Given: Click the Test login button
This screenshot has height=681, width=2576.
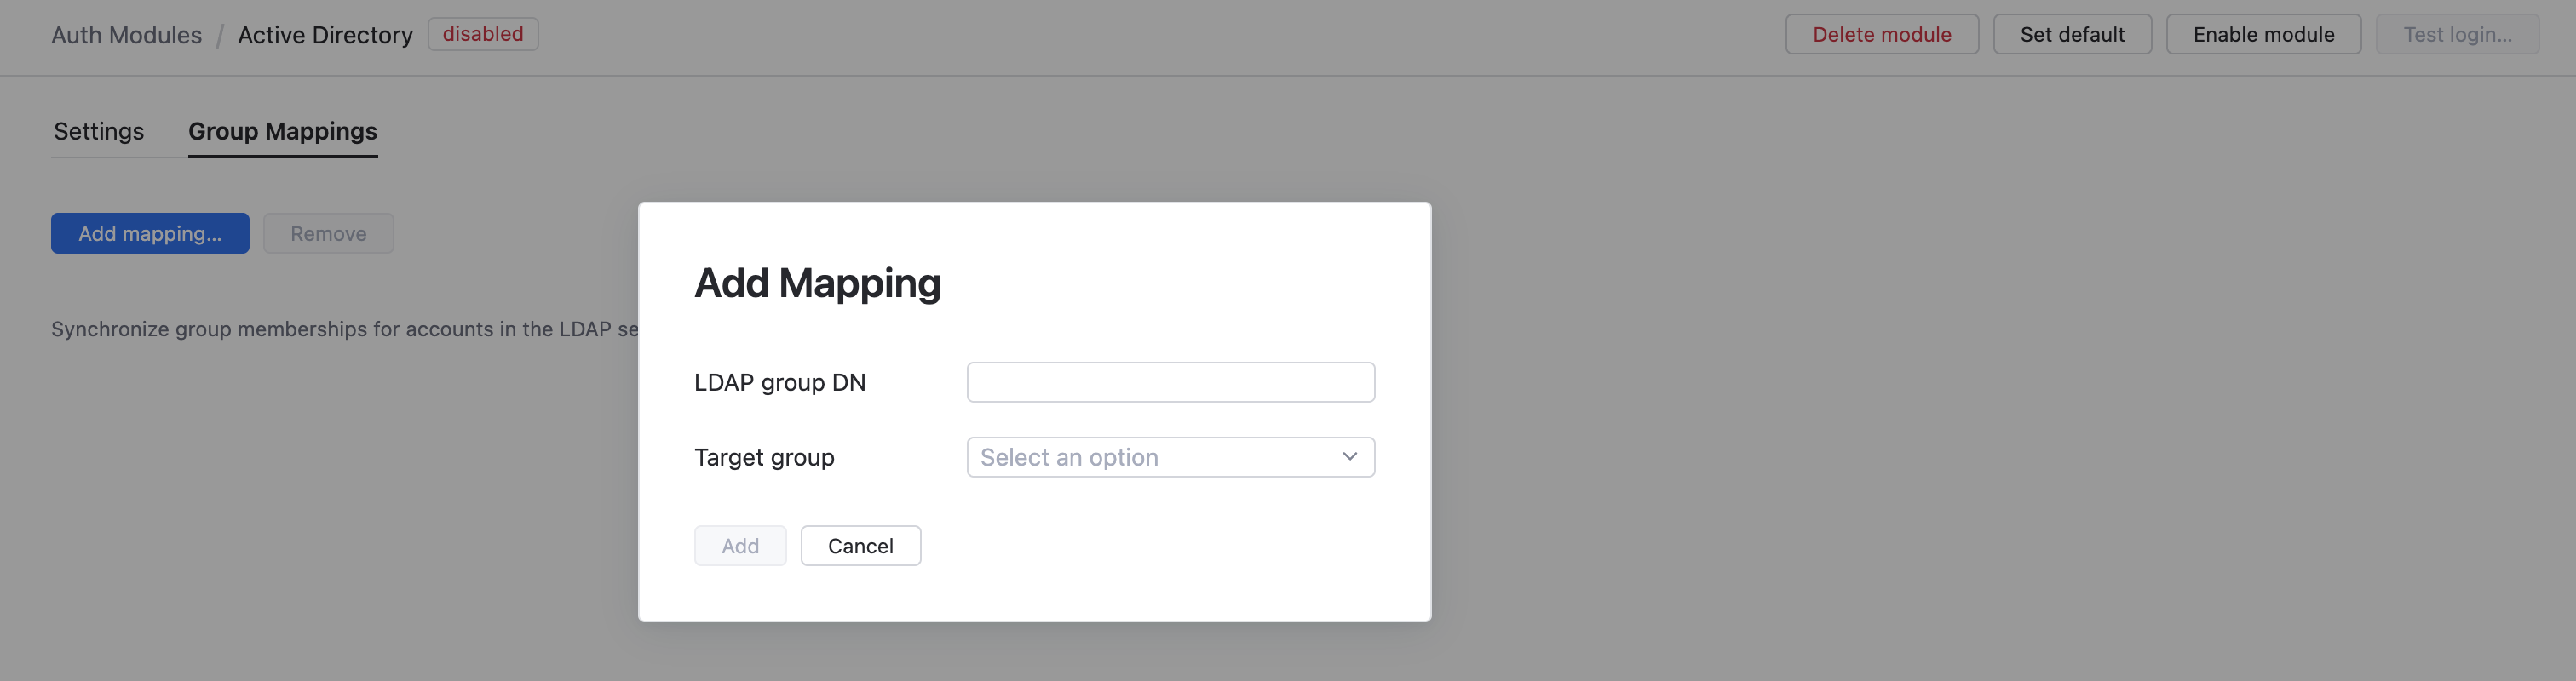Looking at the screenshot, I should pyautogui.click(x=2459, y=33).
